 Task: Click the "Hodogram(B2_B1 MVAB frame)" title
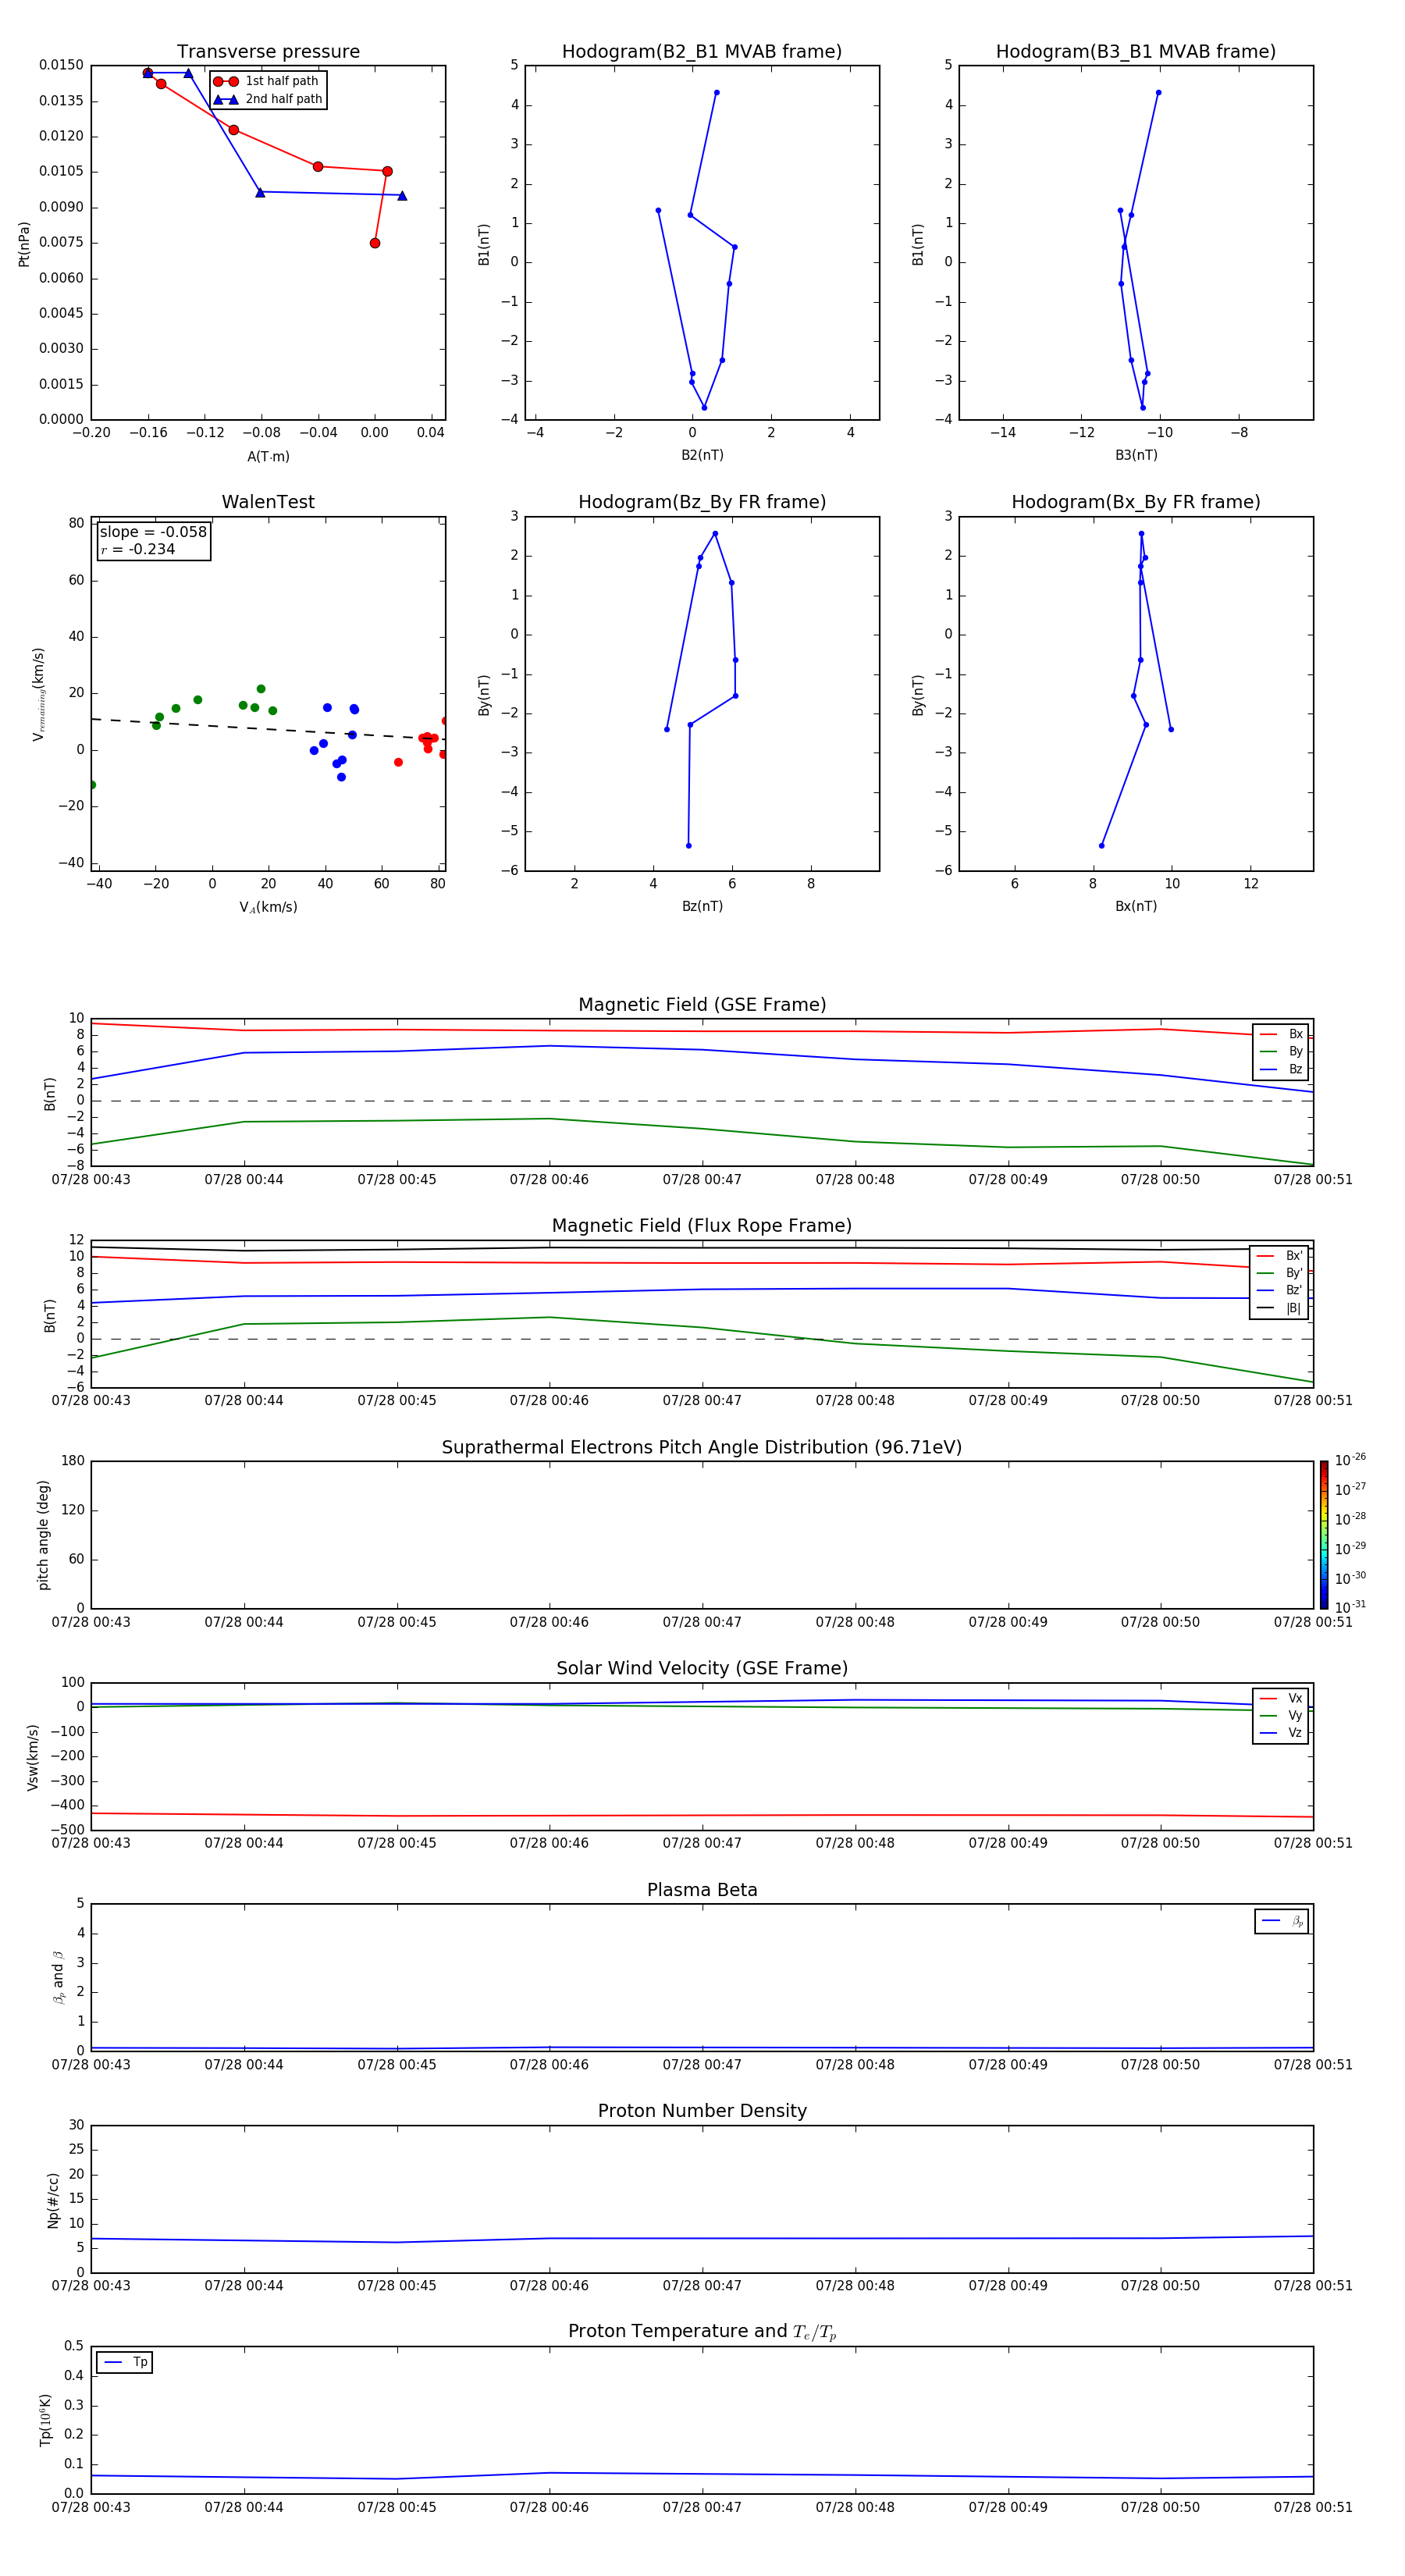pos(702,52)
